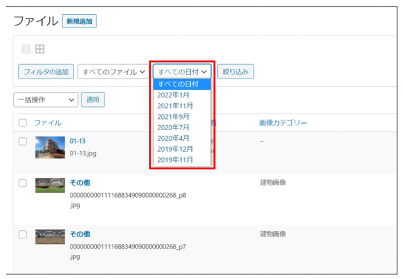
Task: Select 2019年12月 date option
Action: 175,149
